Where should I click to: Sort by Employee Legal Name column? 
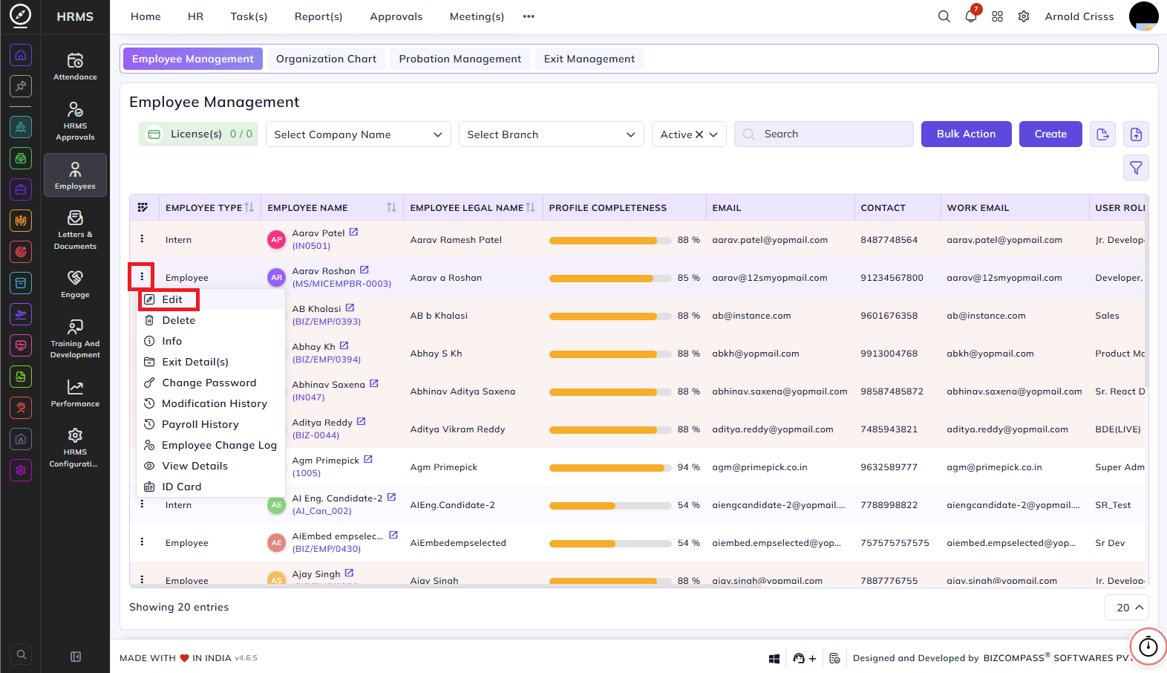click(x=530, y=208)
